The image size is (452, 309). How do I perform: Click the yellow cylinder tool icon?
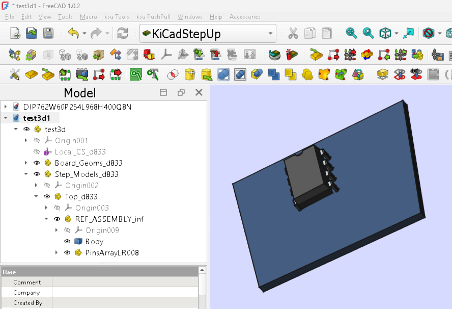(x=190, y=74)
